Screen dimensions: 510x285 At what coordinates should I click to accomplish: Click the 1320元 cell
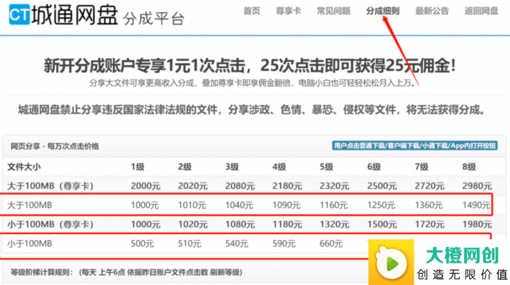(x=334, y=225)
